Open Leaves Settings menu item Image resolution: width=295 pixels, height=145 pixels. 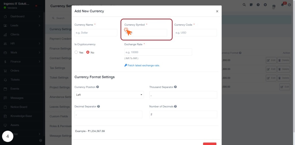tap(60, 107)
